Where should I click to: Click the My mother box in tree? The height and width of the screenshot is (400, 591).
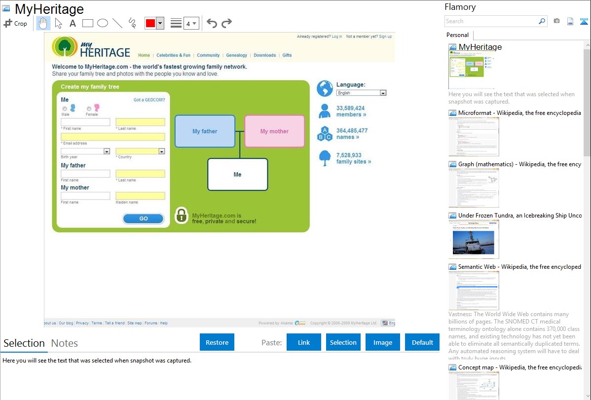point(274,131)
